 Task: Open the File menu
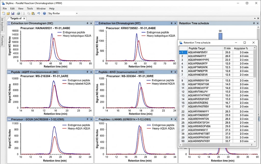tap(5, 8)
